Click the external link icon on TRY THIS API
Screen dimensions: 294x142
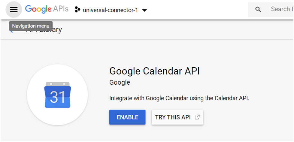[197, 117]
